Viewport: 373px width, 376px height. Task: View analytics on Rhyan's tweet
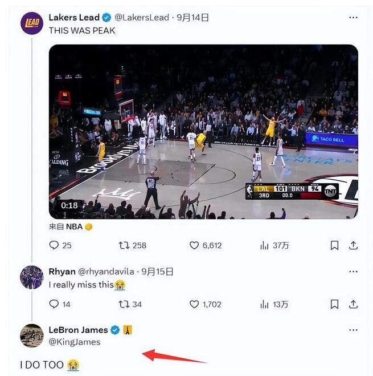point(264,304)
